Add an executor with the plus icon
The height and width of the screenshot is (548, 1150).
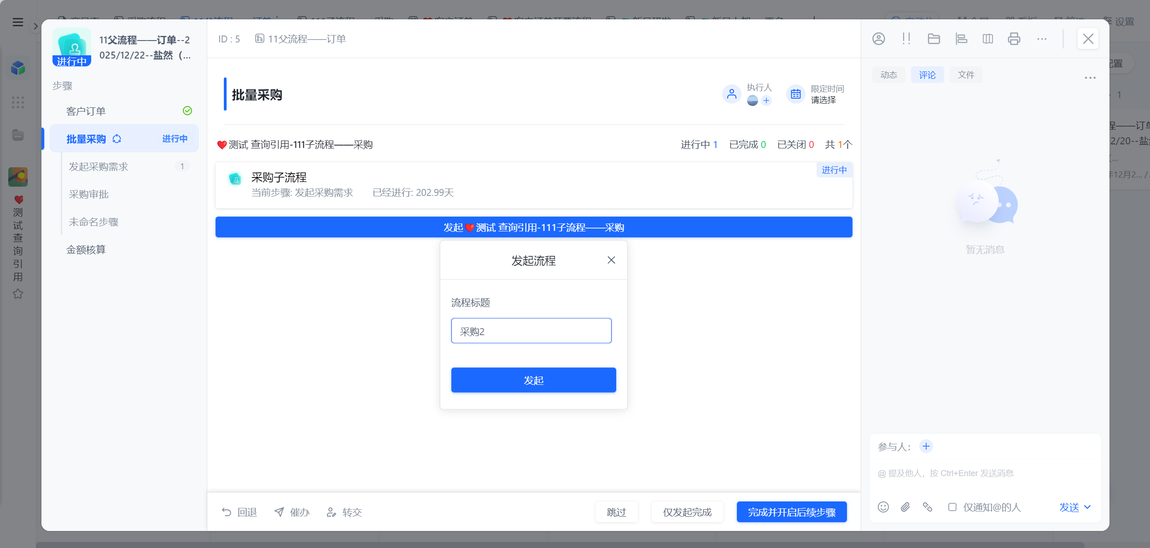[x=766, y=100]
